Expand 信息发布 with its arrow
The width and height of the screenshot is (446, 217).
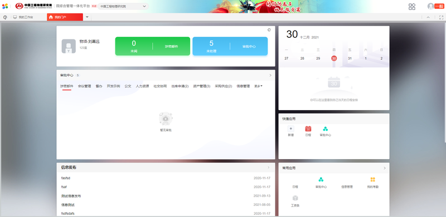click(269, 167)
